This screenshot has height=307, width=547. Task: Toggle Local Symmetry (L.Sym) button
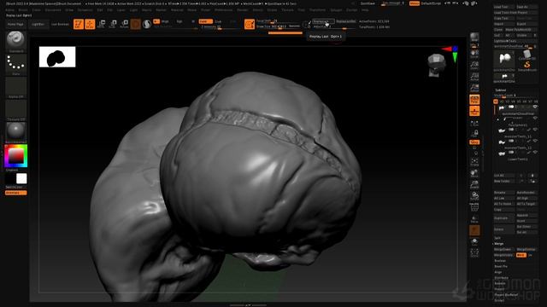[x=474, y=123]
